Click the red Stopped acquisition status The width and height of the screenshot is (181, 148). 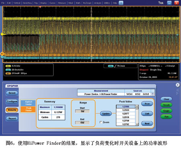click(x=144, y=70)
